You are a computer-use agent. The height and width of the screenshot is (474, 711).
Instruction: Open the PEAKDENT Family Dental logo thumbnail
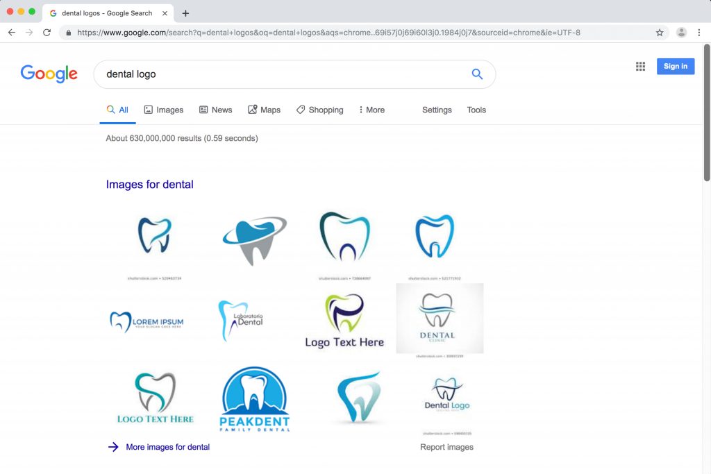click(254, 399)
